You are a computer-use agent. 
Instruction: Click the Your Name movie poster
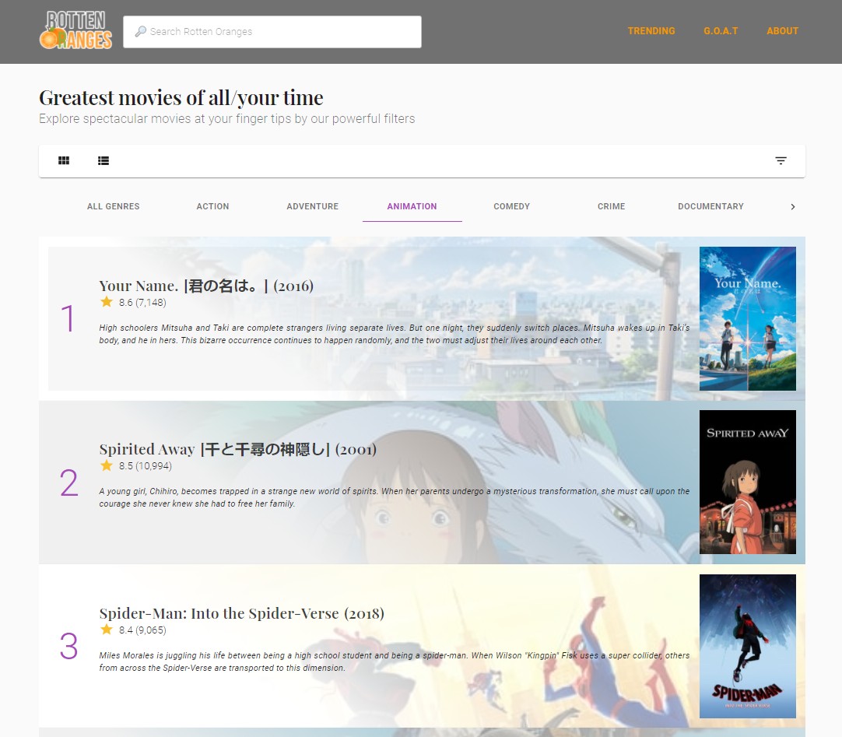748,318
